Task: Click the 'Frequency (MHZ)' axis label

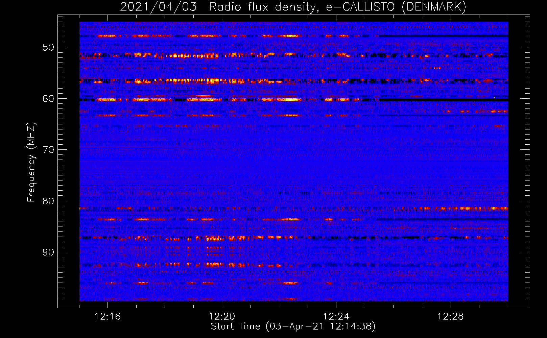Action: pyautogui.click(x=31, y=162)
